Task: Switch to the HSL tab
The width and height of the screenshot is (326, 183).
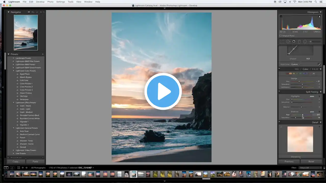Action: tap(297, 69)
